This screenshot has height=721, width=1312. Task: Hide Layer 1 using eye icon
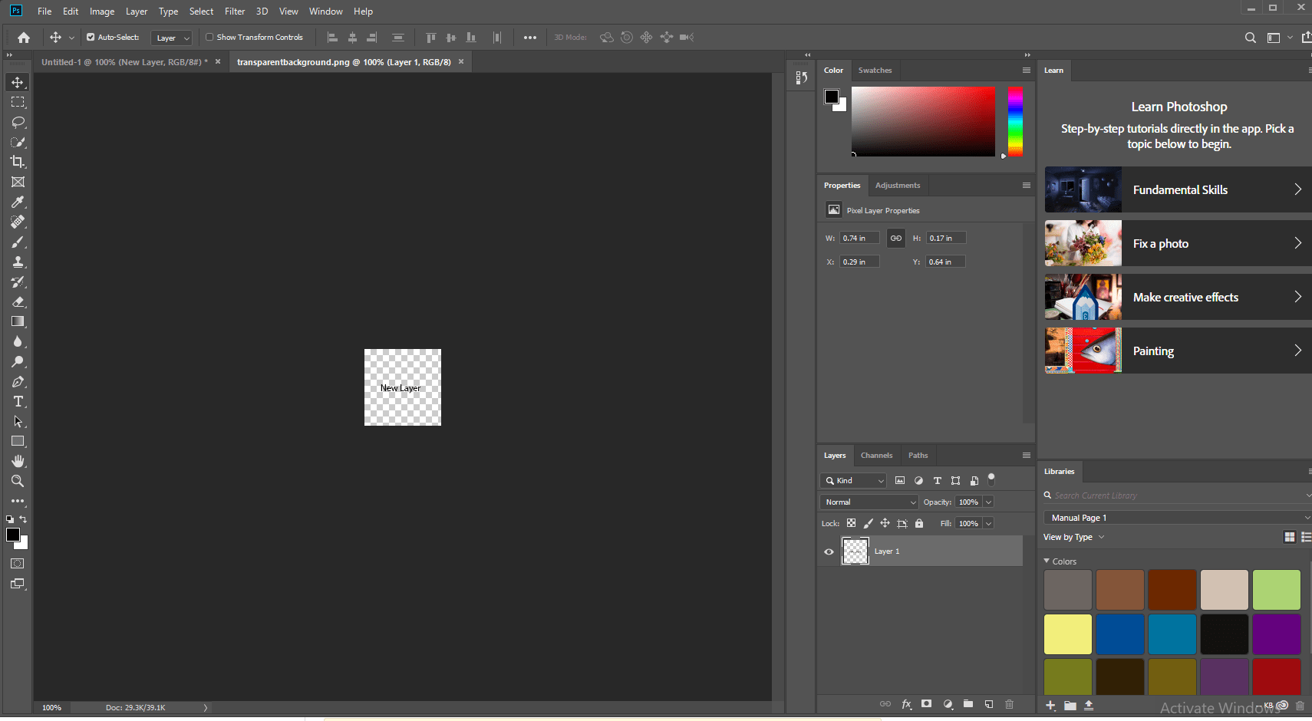pyautogui.click(x=829, y=551)
